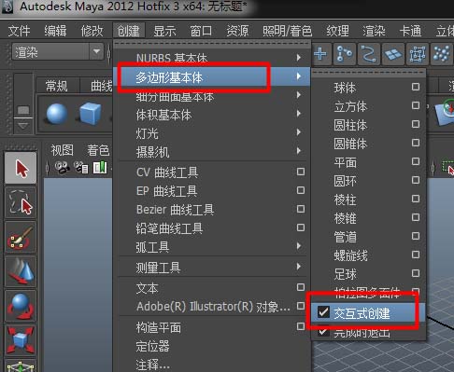Image resolution: width=454 pixels, height=372 pixels.
Task: Activate the Scale tool
Action: 21,340
